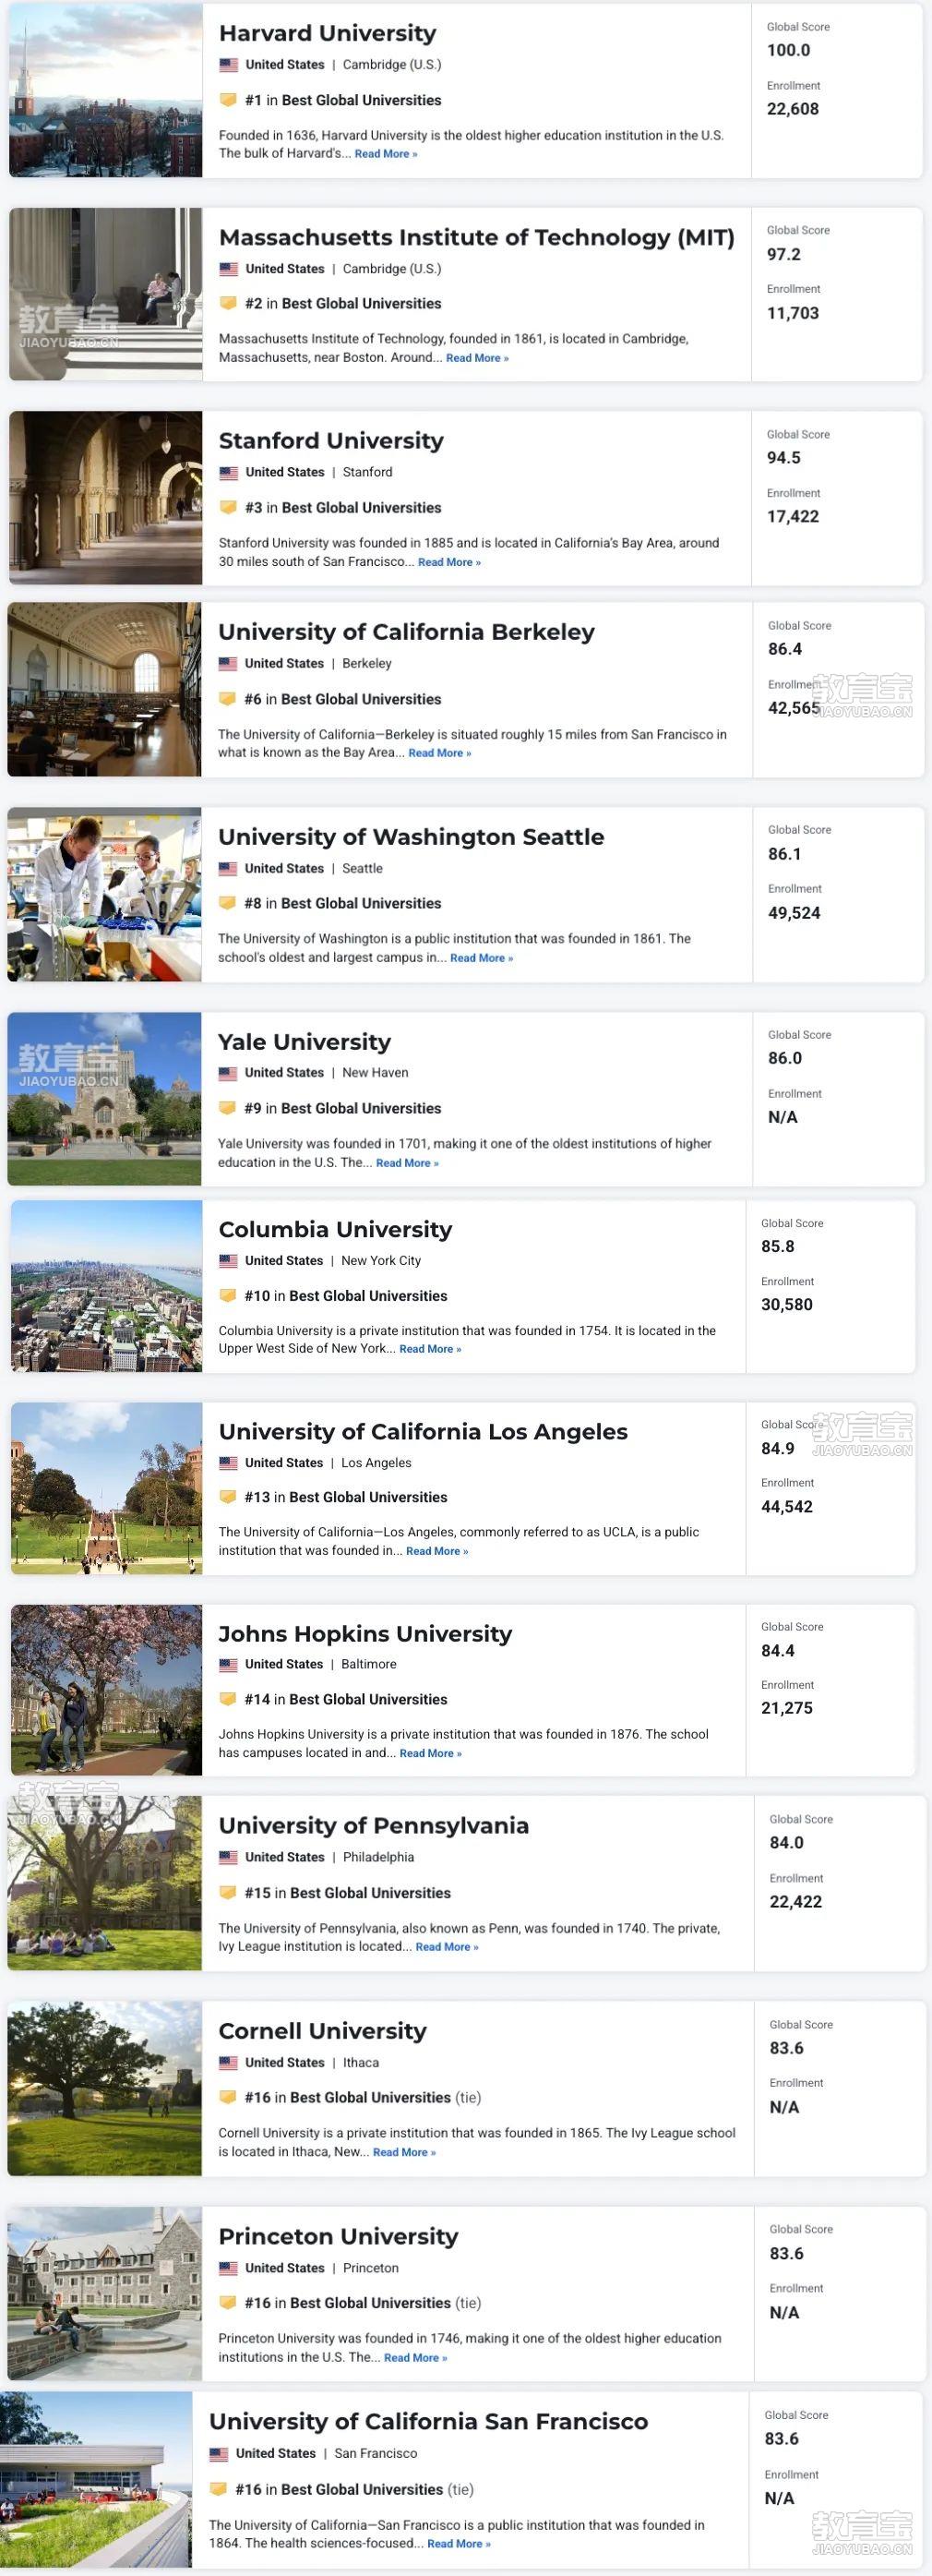
Task: Click the ranking badge icon beside #15 Pennsylvania
Action: coord(228,1893)
